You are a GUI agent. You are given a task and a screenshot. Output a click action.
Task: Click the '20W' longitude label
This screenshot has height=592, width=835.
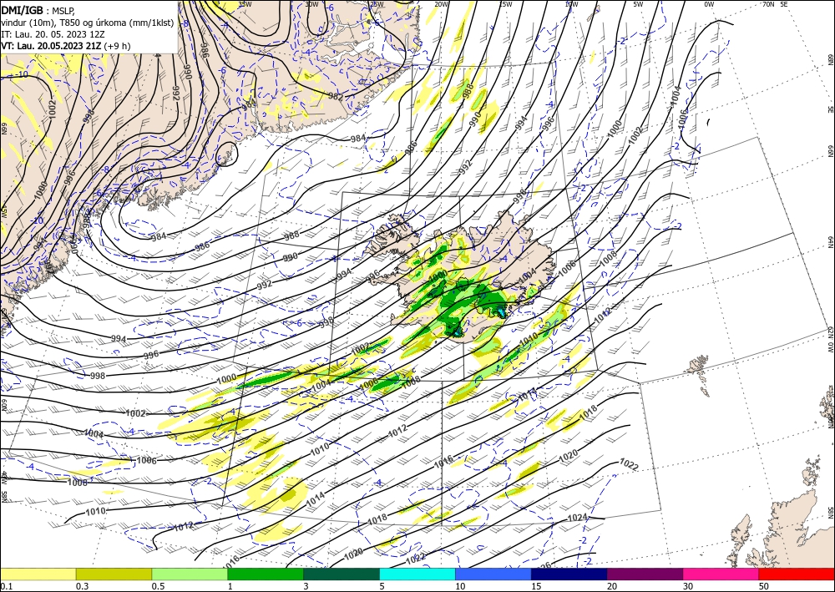point(441,4)
